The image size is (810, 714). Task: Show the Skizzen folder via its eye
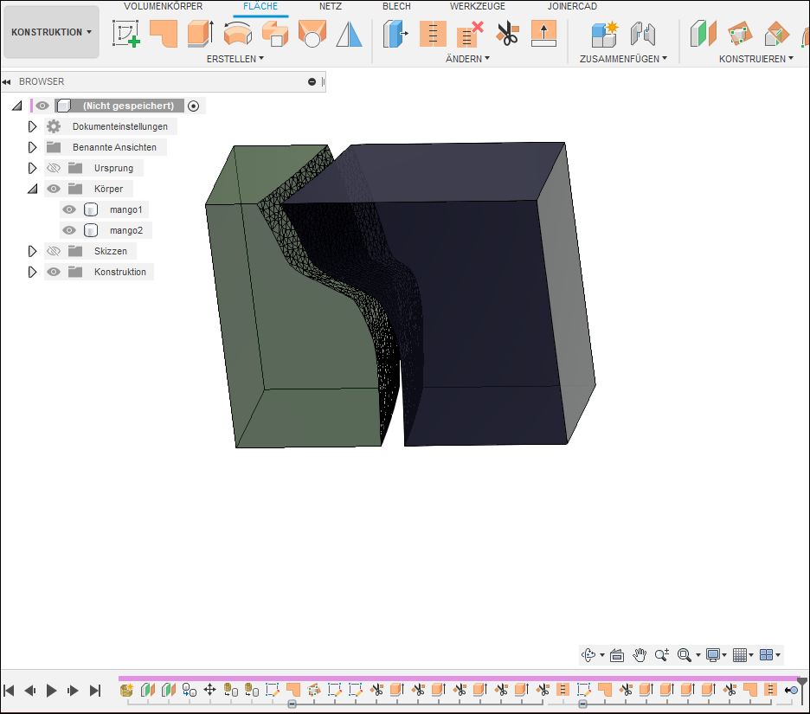tap(54, 251)
